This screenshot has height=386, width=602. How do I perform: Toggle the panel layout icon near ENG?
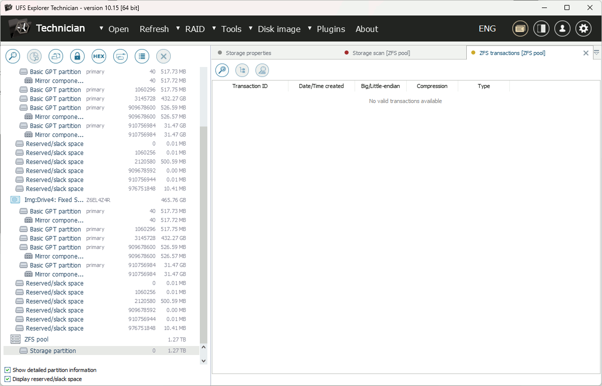point(541,28)
